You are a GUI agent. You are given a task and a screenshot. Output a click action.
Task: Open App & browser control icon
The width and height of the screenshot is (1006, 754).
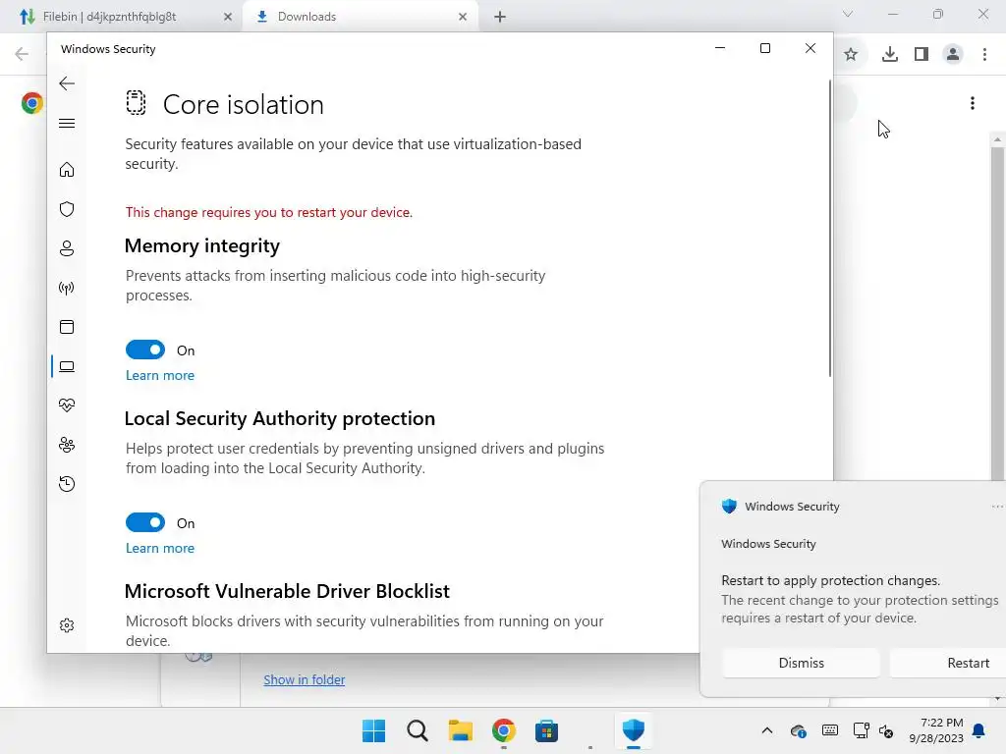tap(67, 327)
